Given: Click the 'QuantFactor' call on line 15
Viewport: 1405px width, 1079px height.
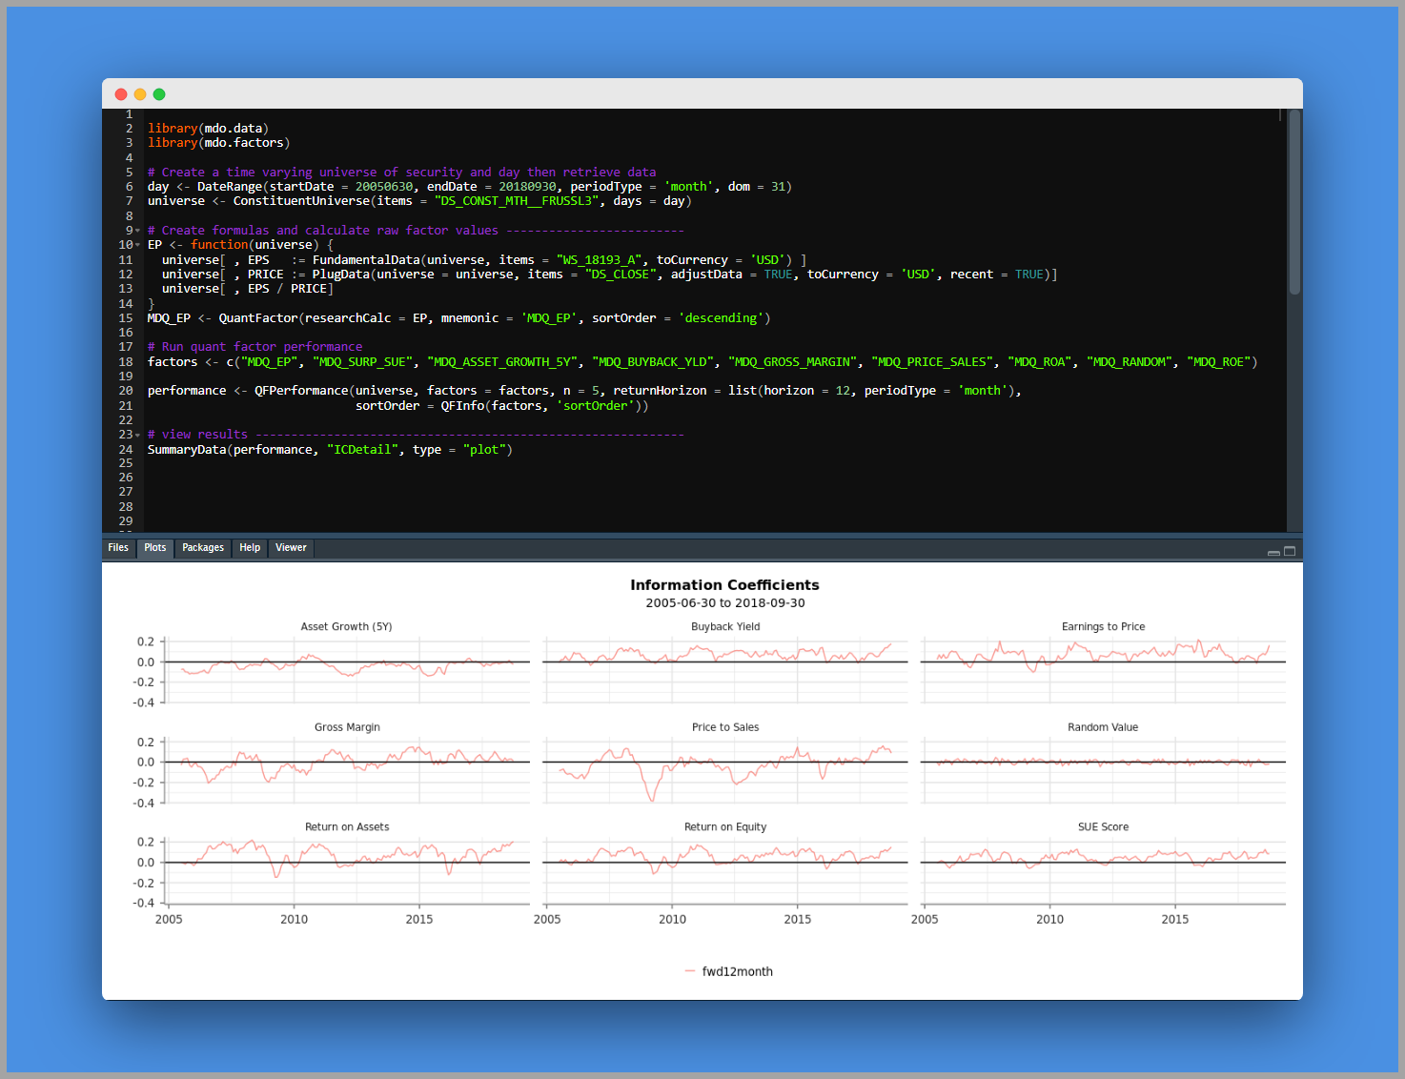Looking at the screenshot, I should click(x=258, y=318).
